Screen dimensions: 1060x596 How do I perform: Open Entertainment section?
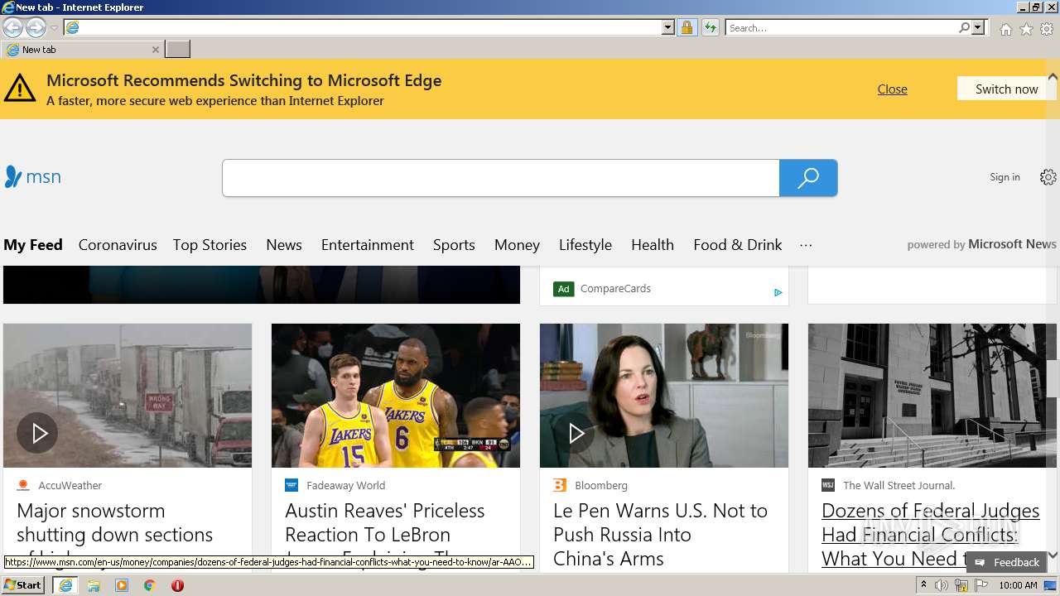tap(368, 245)
